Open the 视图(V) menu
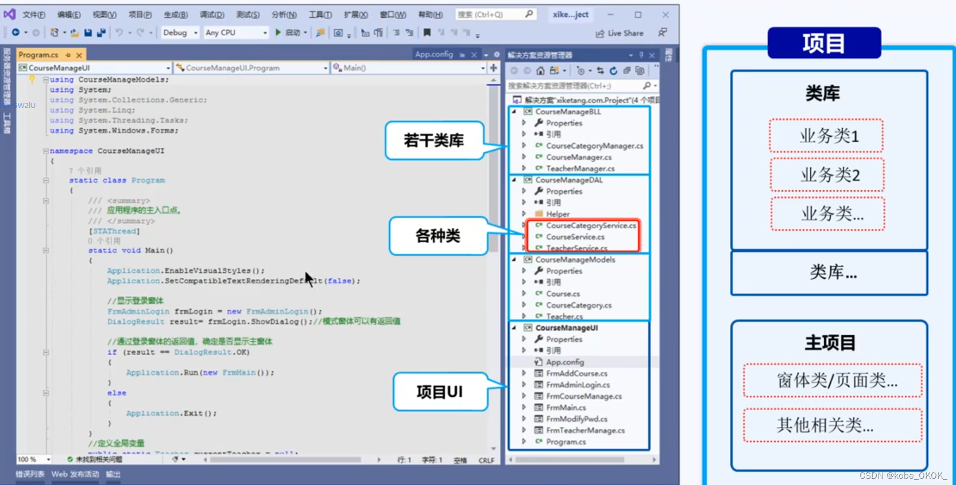The height and width of the screenshot is (485, 956). coord(104,14)
